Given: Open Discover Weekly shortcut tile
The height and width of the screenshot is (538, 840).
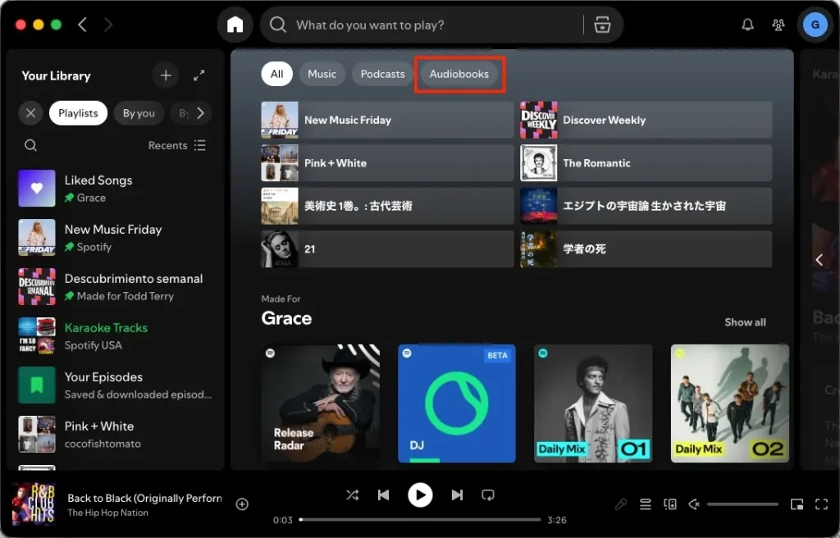Looking at the screenshot, I should pos(646,120).
